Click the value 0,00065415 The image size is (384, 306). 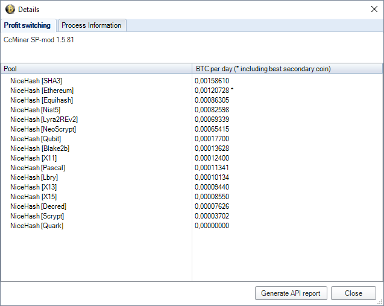coord(212,129)
